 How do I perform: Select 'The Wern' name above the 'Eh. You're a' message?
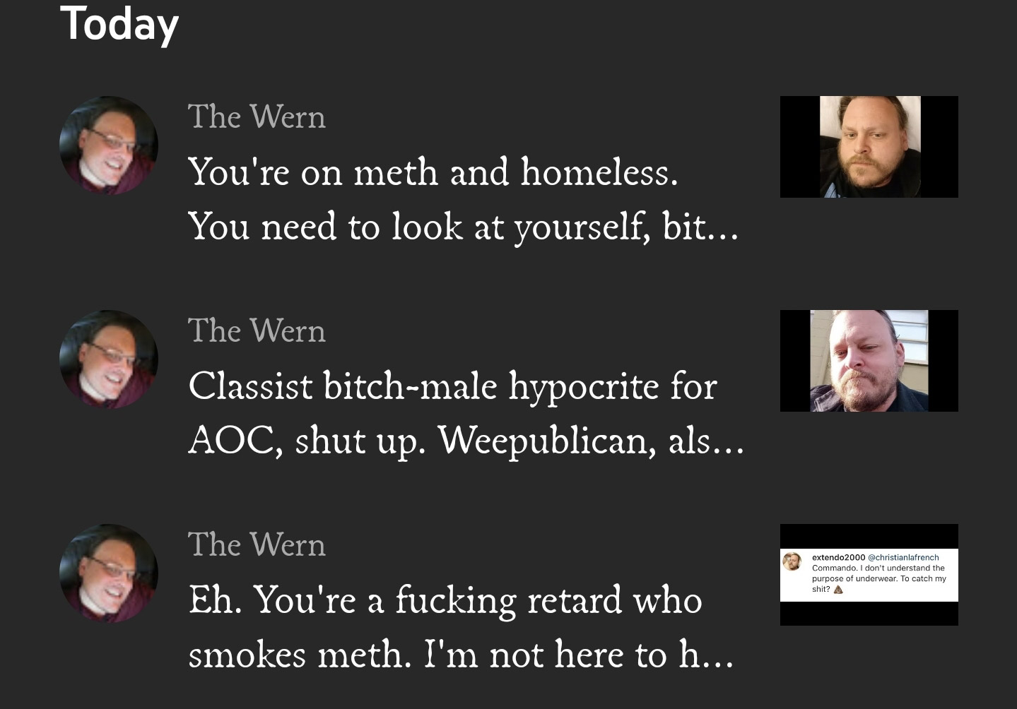point(257,544)
